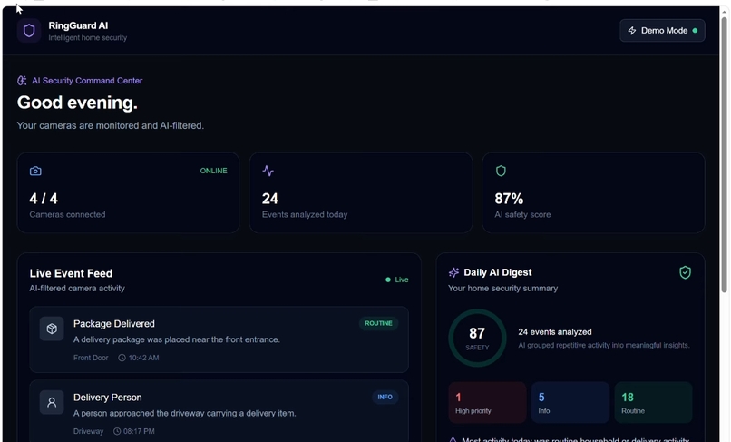Click the Live indicator in the event feed
The image size is (731, 442).
(x=396, y=280)
